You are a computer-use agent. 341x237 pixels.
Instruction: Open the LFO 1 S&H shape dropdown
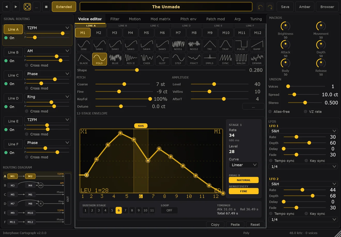303,131
